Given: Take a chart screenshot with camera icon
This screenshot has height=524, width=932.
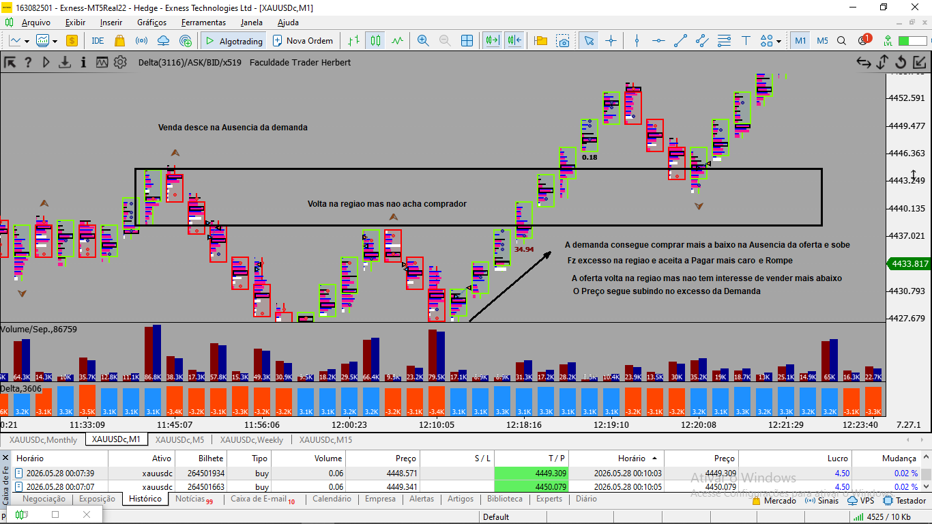Looking at the screenshot, I should [x=563, y=41].
